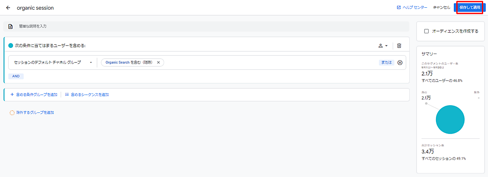Click the description document icon
The width and height of the screenshot is (488, 177).
[x=11, y=26]
